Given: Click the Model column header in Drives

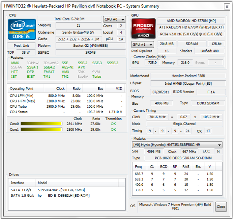Looking at the screenshot, I should (77, 183).
